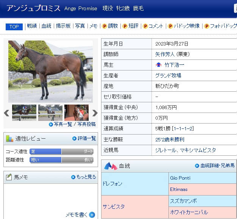Click the earnings value 1,086万円
This screenshot has height=219, width=237.
(x=166, y=108)
